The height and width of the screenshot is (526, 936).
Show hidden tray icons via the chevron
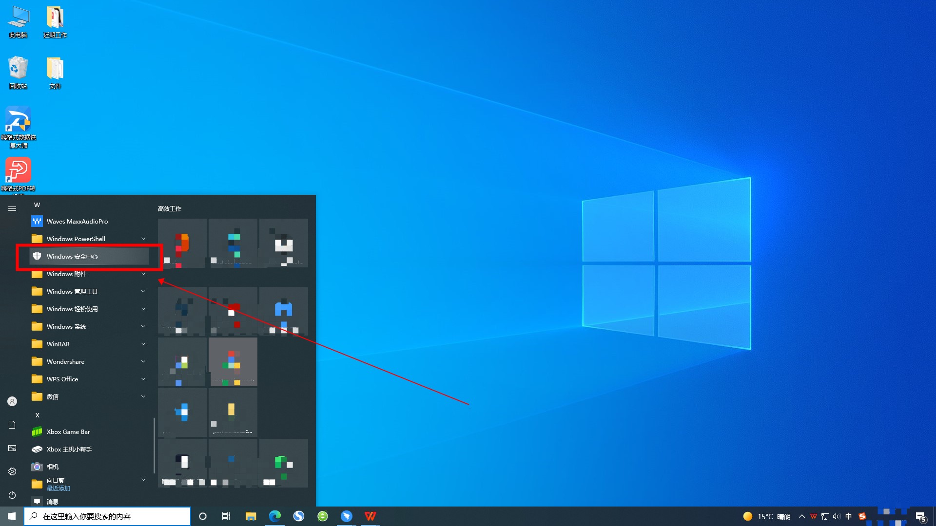tap(802, 516)
